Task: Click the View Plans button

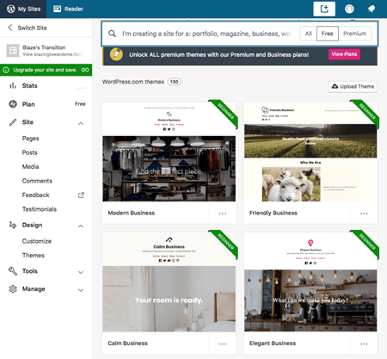Action: point(344,54)
